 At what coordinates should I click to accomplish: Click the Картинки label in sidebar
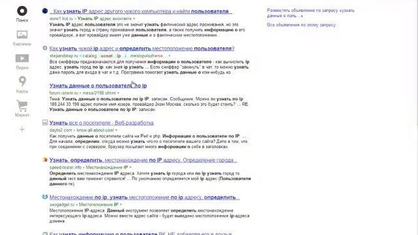pyautogui.click(x=22, y=44)
